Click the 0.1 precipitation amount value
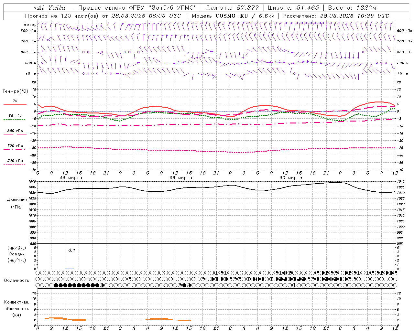This screenshot has height=331, width=414. pos(72,250)
